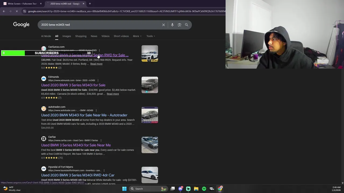Viewport: 344px width, 193px height.
Task: Switch to the News tab
Action: [94, 36]
